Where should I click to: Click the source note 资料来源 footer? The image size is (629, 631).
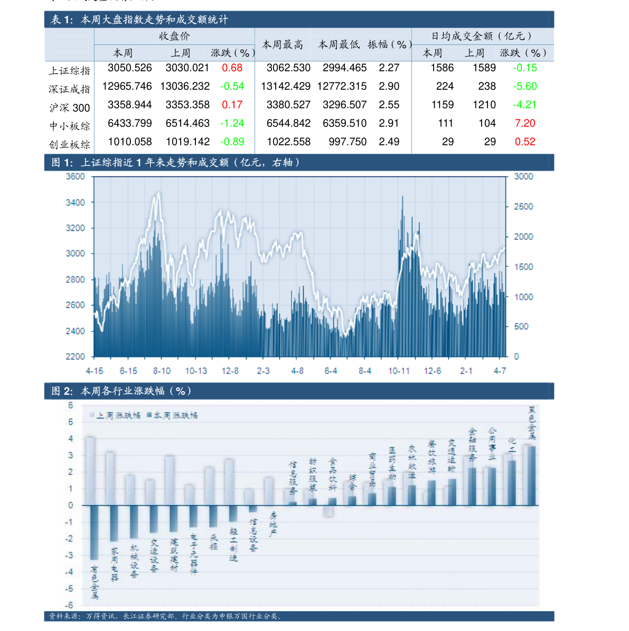165,616
